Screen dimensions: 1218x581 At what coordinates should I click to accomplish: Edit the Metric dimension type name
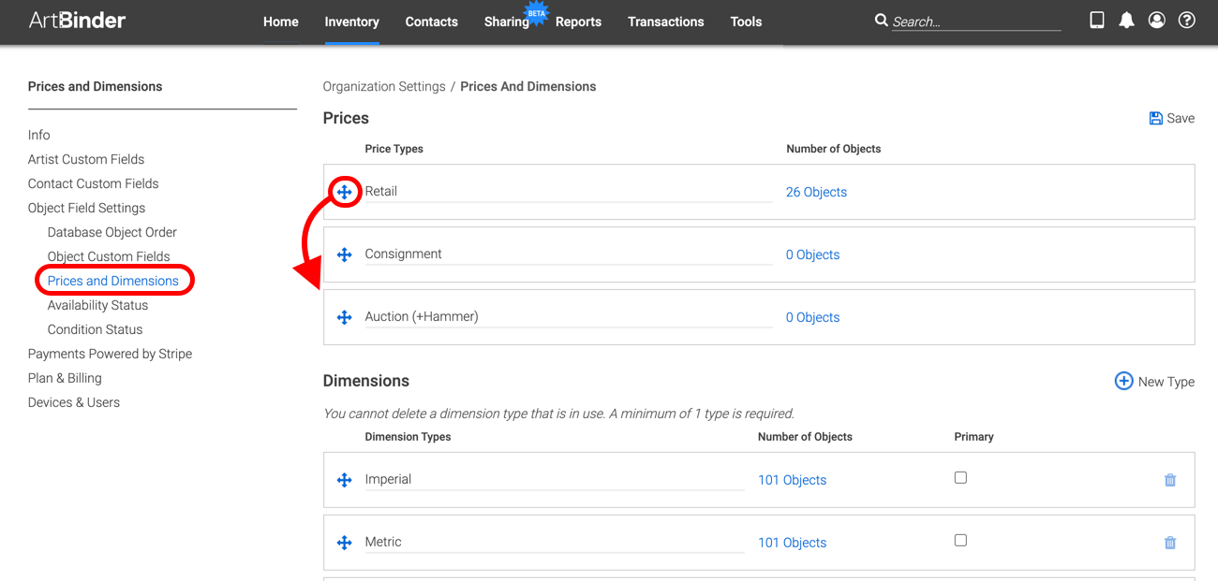point(555,542)
